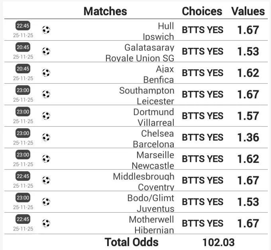This screenshot has height=250, width=271.
Task: Click the 1.36 odds value
Action: coord(248,137)
